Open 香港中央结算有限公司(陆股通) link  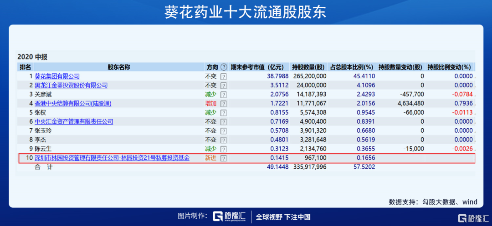click(73, 103)
